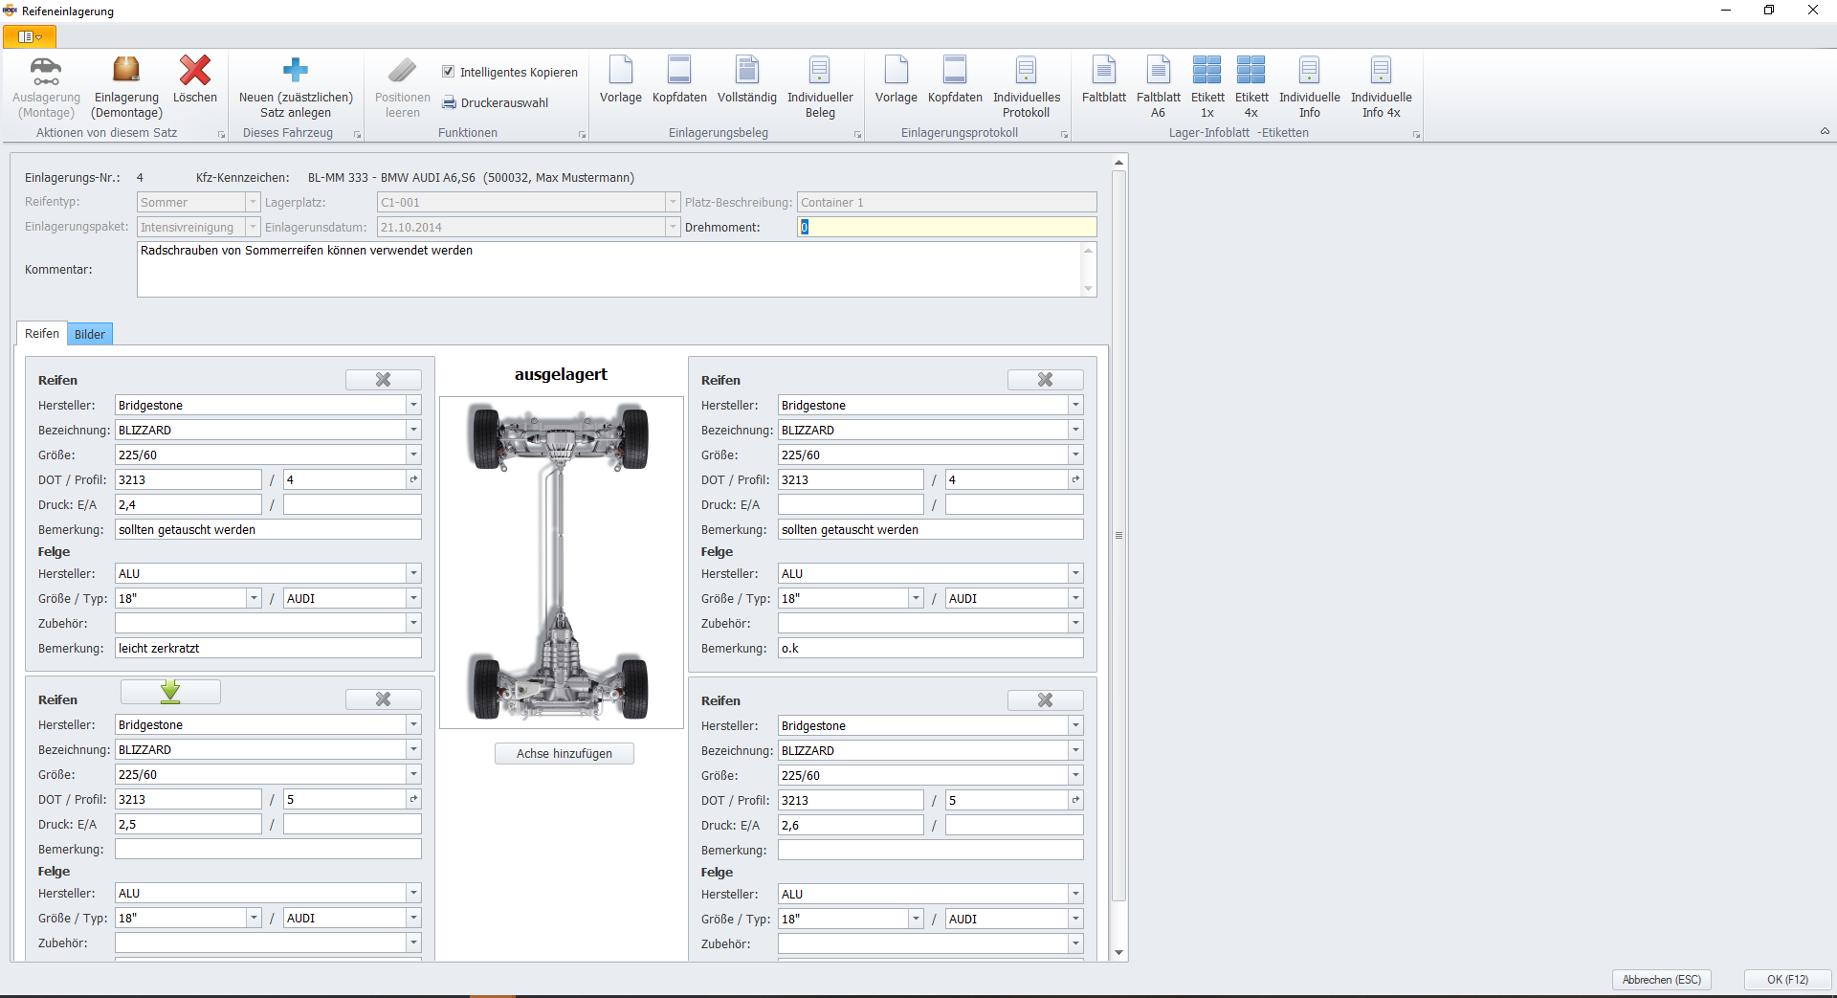
Task: Select the Reifen tab
Action: (42, 334)
